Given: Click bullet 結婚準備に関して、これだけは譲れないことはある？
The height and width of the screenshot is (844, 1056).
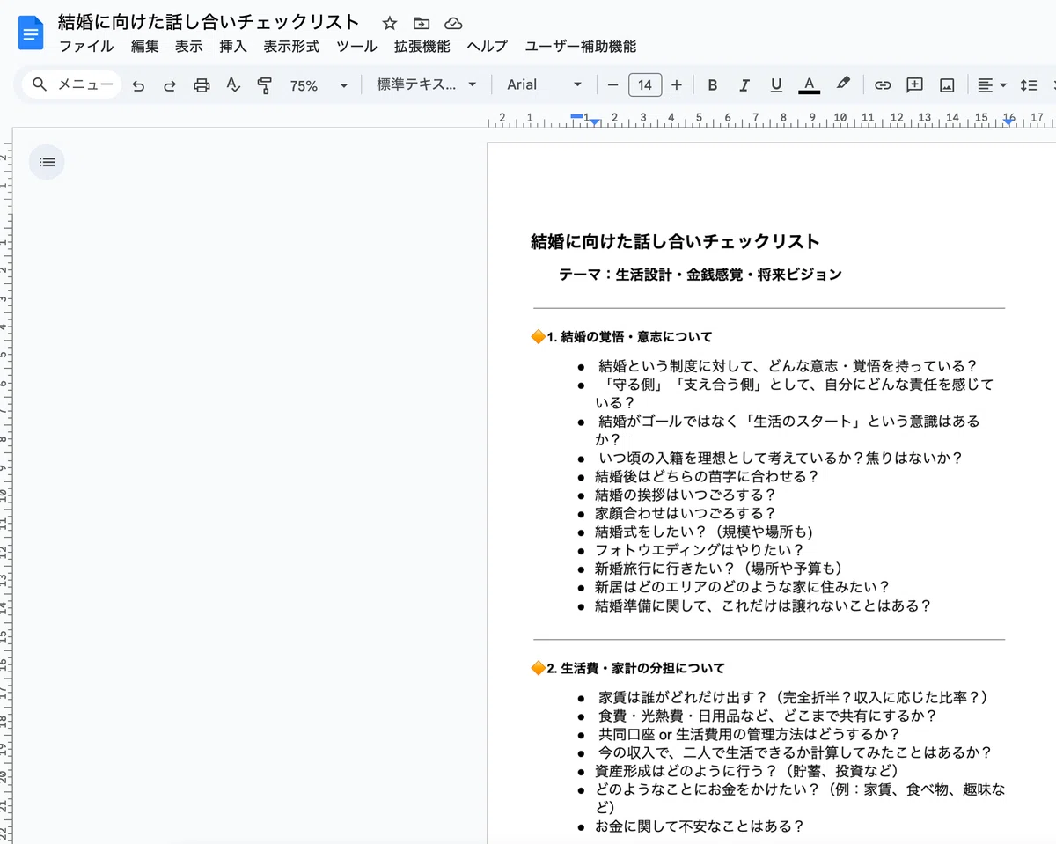Looking at the screenshot, I should (x=763, y=605).
